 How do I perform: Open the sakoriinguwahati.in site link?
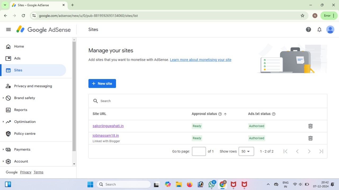coord(108,126)
